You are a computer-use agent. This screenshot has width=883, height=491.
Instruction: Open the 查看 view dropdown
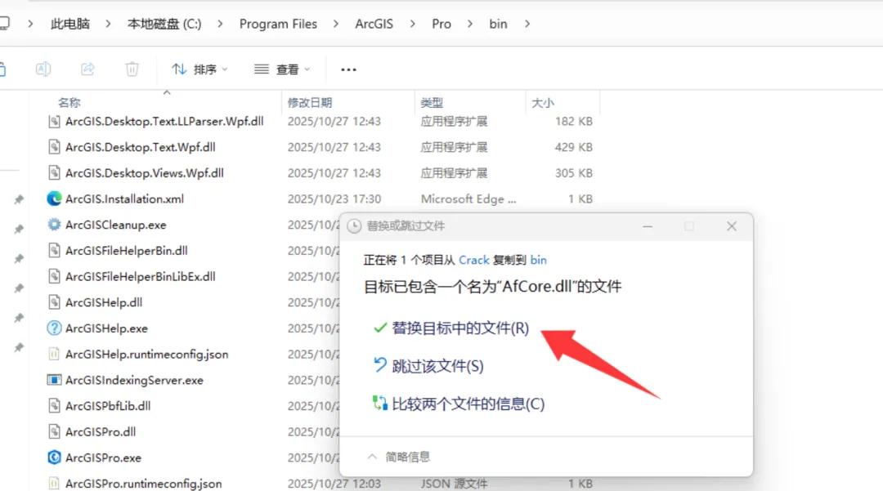(282, 69)
